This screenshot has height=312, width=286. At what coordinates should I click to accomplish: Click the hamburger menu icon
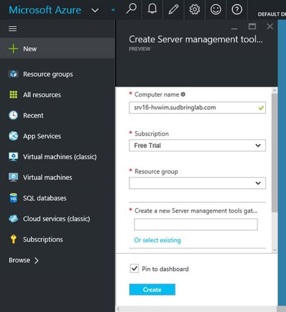click(13, 28)
